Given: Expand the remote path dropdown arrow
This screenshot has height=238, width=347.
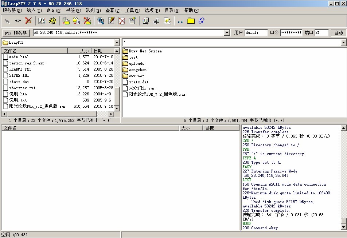Looking at the screenshot, I should tap(343, 43).
